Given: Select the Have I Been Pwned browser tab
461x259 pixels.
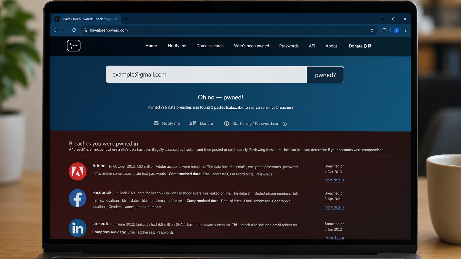Looking at the screenshot, I should (86, 19).
